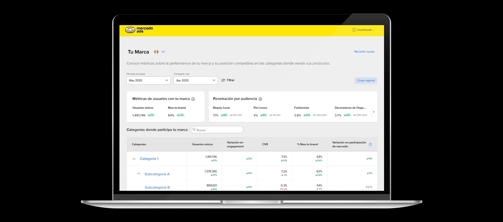503x222 pixels.
Task: Expand the Tu Marca brand selector chevron
Action: click(x=163, y=52)
